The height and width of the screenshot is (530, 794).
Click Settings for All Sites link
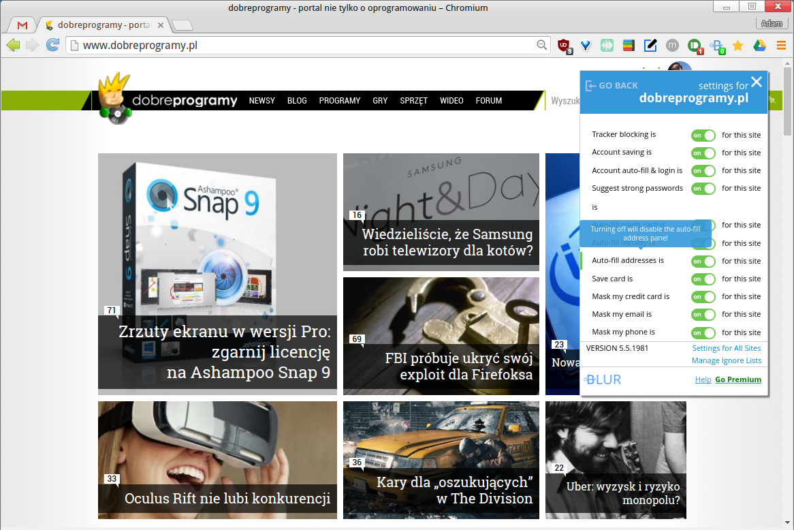coord(726,348)
